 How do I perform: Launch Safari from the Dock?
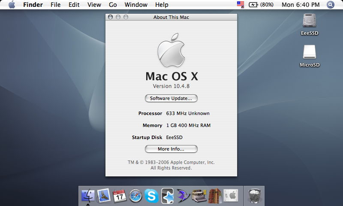tap(135, 196)
